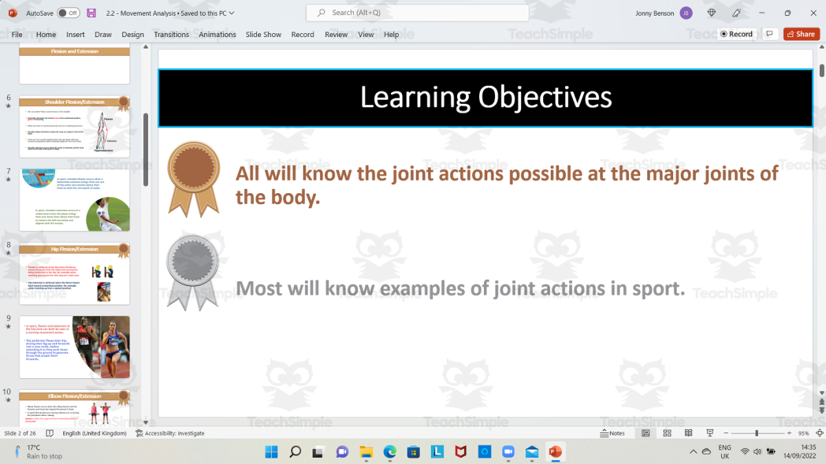Open Zoom app from taskbar
The height and width of the screenshot is (464, 826).
[508, 452]
